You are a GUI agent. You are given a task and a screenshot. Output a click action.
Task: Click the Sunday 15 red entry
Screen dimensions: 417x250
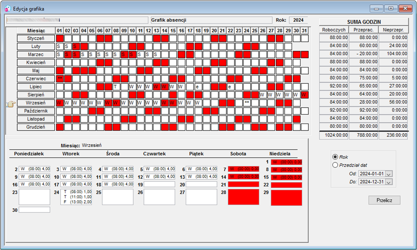286,177
